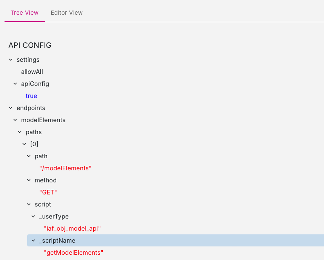324x260 pixels.
Task: Collapse the highlighted _scriptName chevron
Action: [33, 240]
